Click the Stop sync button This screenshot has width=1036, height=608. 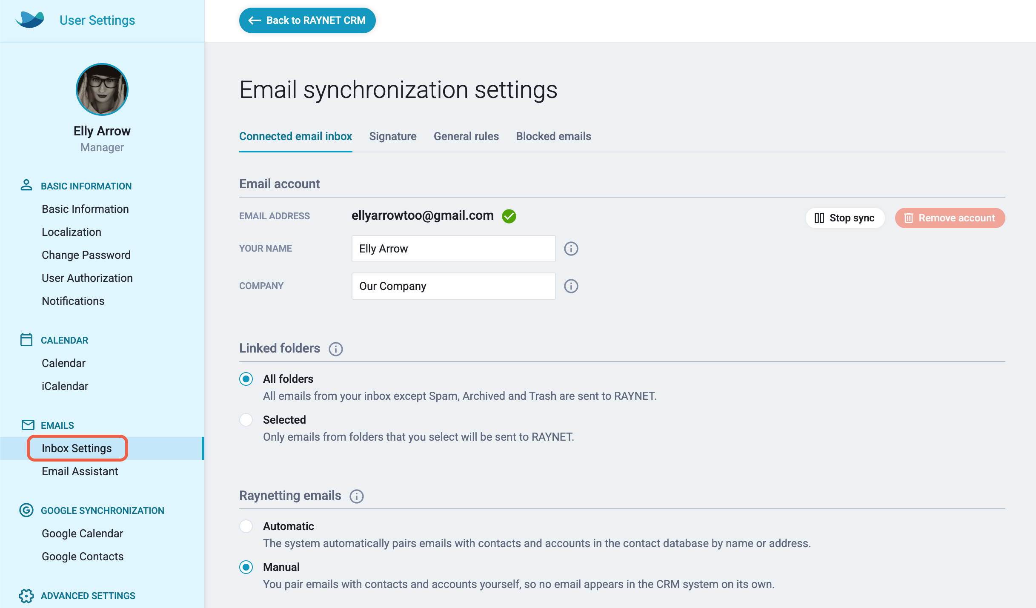pos(845,218)
